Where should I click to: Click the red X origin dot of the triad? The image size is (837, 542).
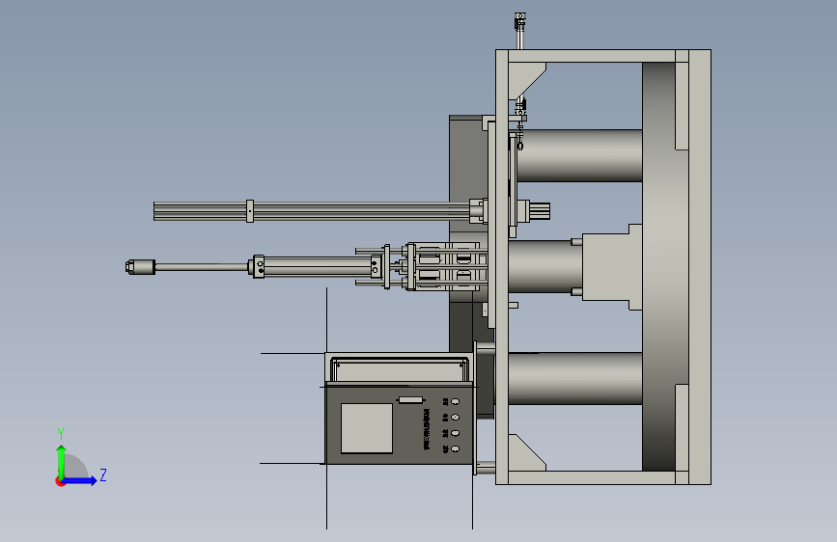coord(60,481)
